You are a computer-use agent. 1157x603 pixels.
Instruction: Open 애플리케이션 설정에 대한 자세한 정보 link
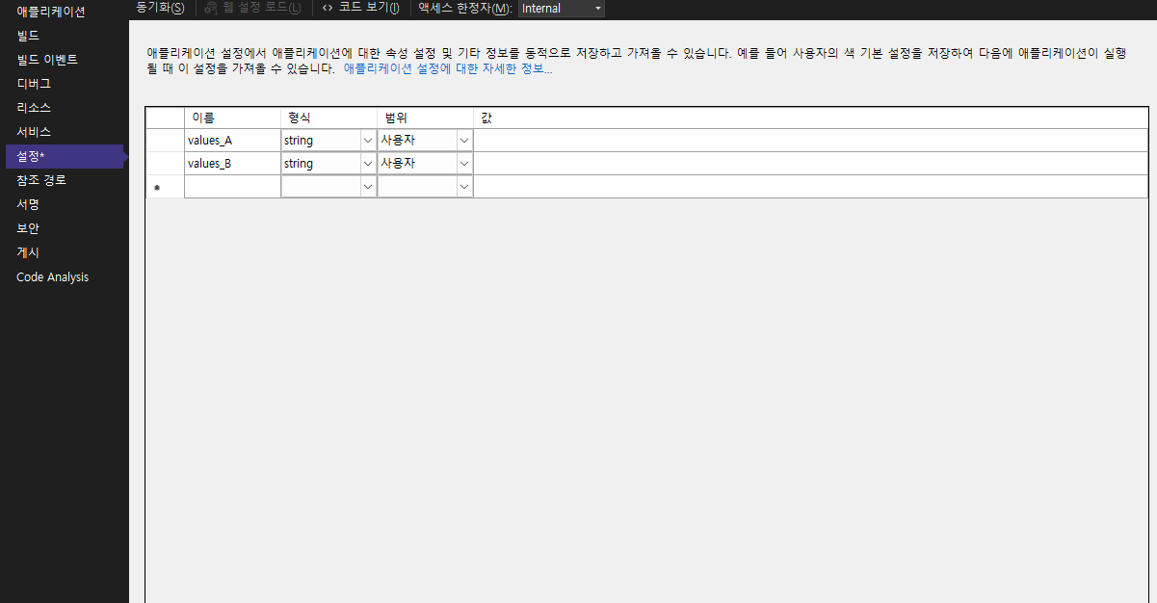[448, 69]
